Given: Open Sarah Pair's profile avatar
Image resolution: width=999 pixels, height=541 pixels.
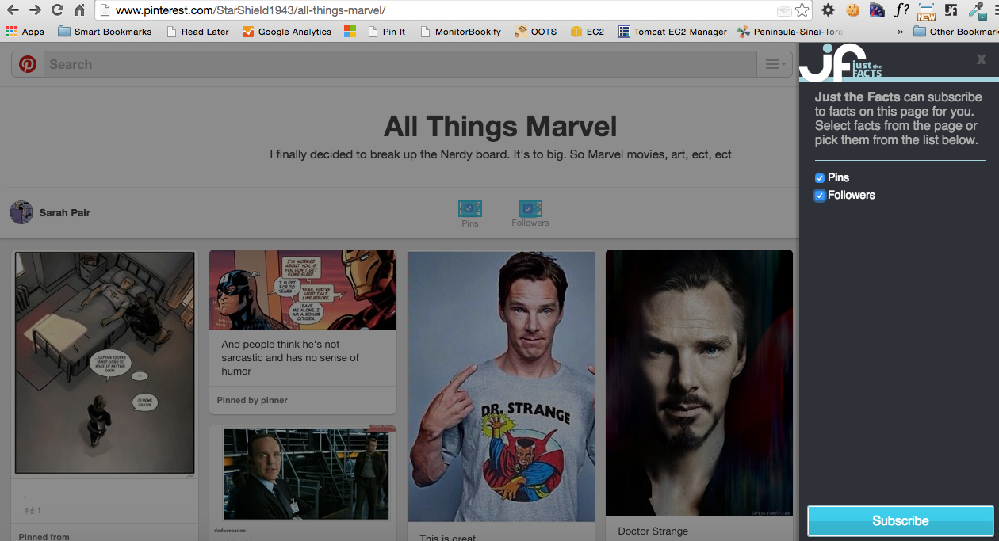Looking at the screenshot, I should coord(21,212).
